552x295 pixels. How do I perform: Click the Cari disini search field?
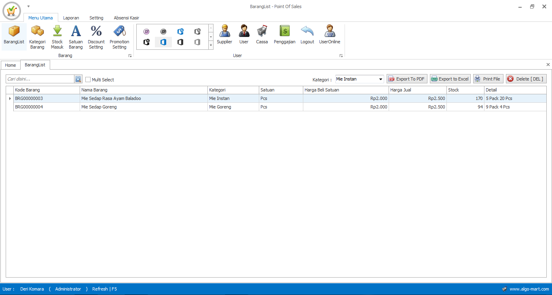40,79
